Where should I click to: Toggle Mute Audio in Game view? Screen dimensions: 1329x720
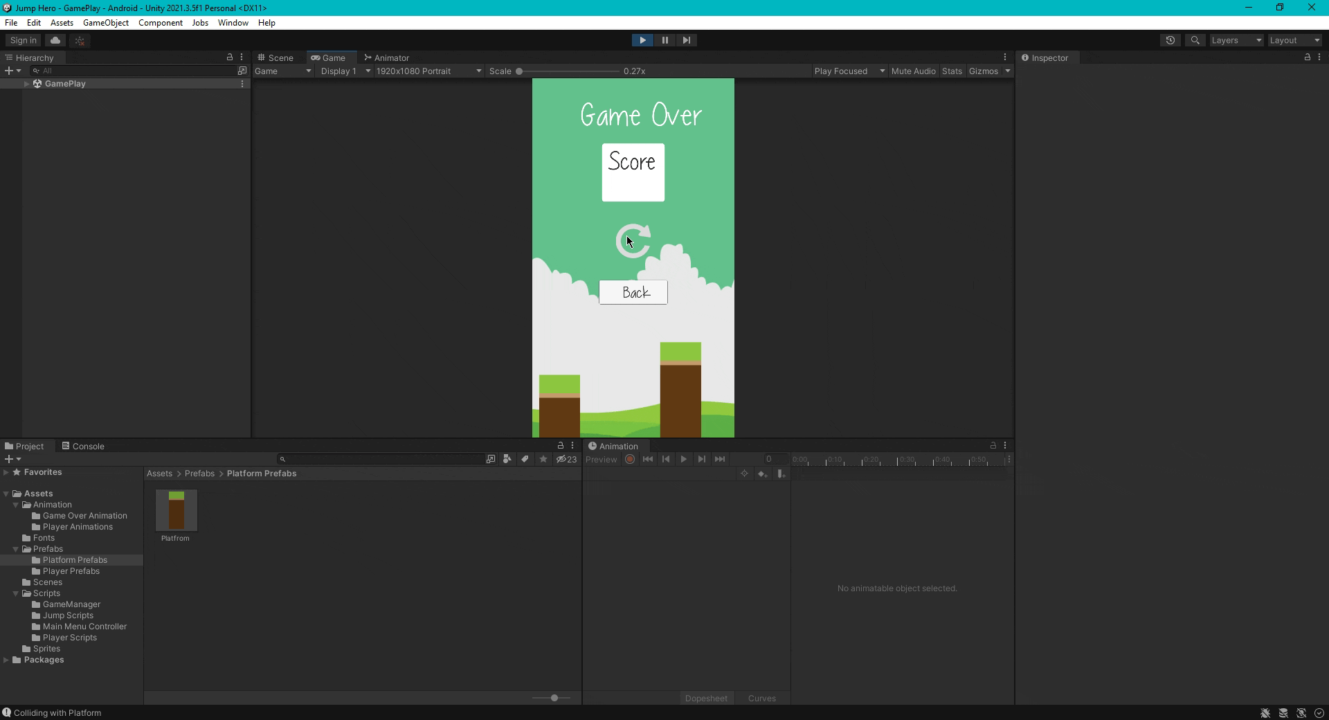click(x=913, y=71)
